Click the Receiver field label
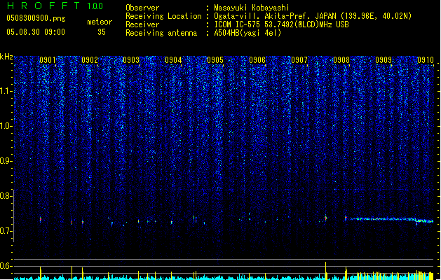 click(x=142, y=24)
